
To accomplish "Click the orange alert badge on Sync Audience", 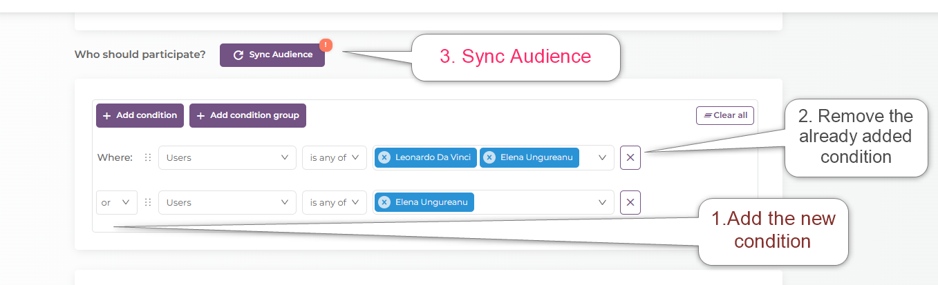I will coord(326,46).
